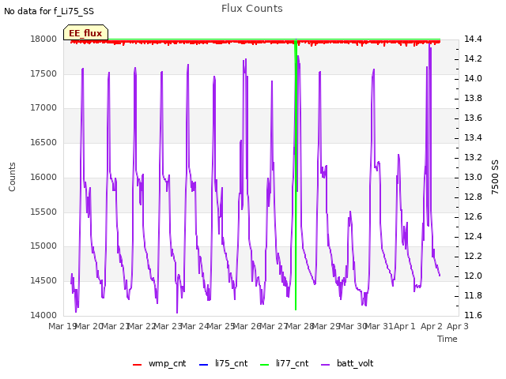This screenshot has height=379, width=506.
Task: Click the 14000 tick on Counts axis
Action: click(x=43, y=315)
